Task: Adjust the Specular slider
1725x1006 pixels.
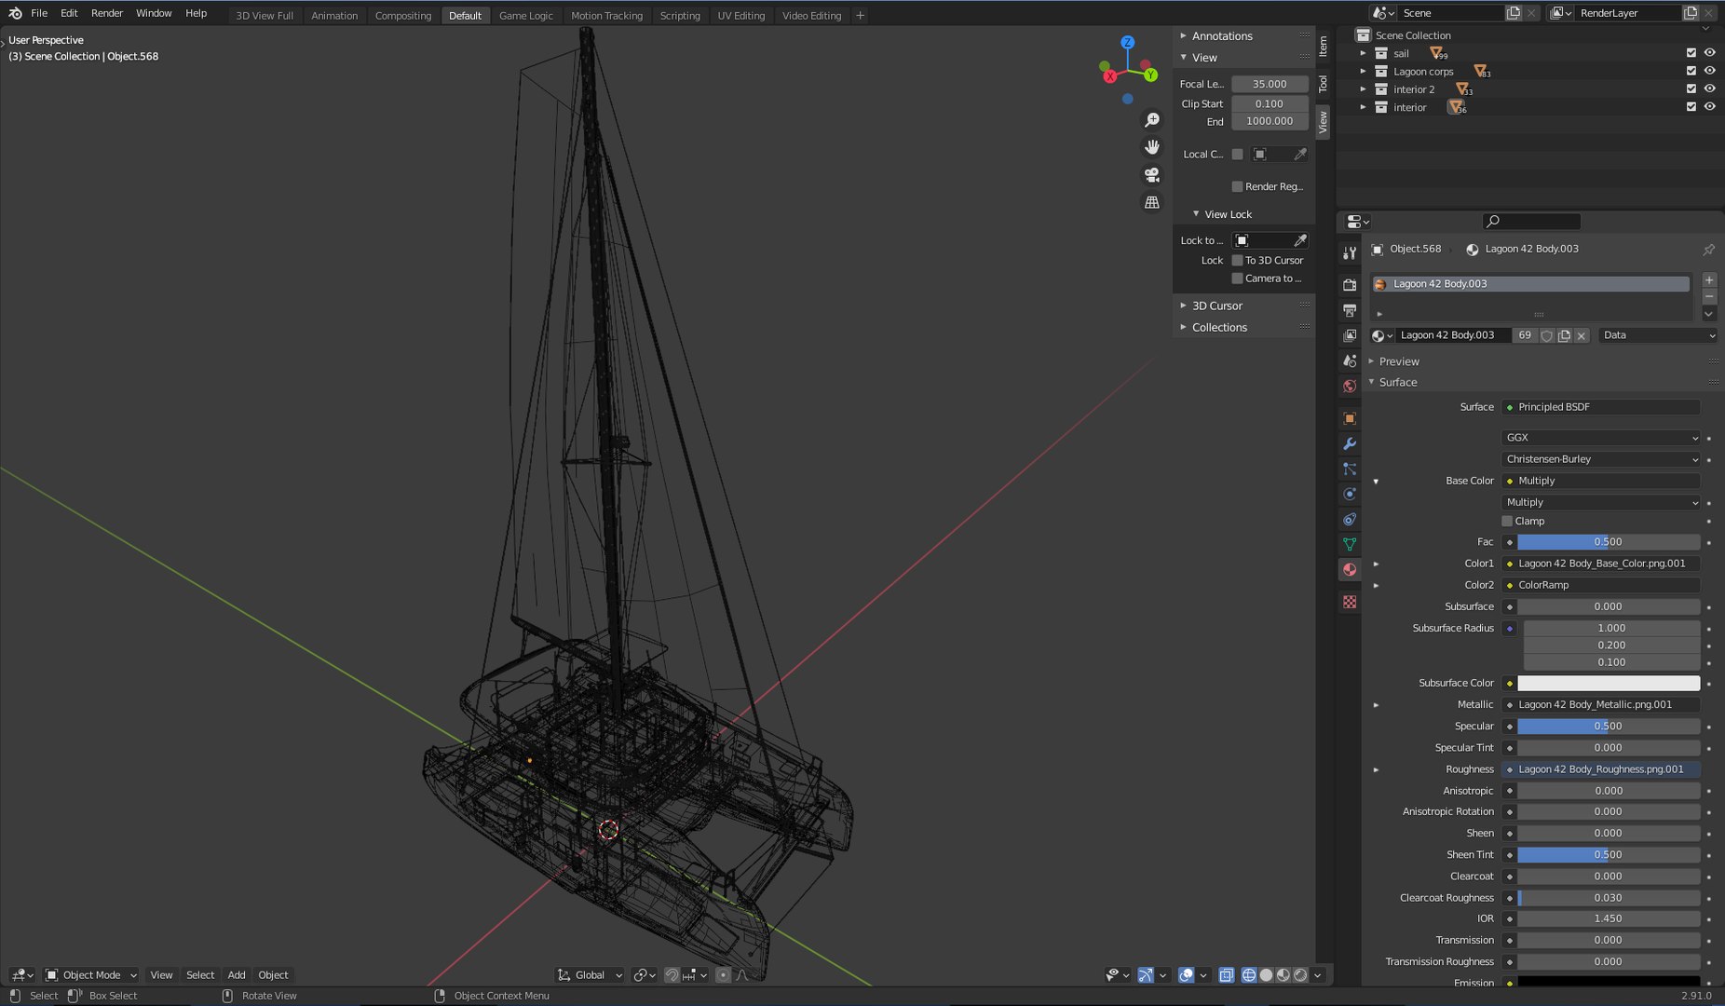Action: tap(1609, 727)
